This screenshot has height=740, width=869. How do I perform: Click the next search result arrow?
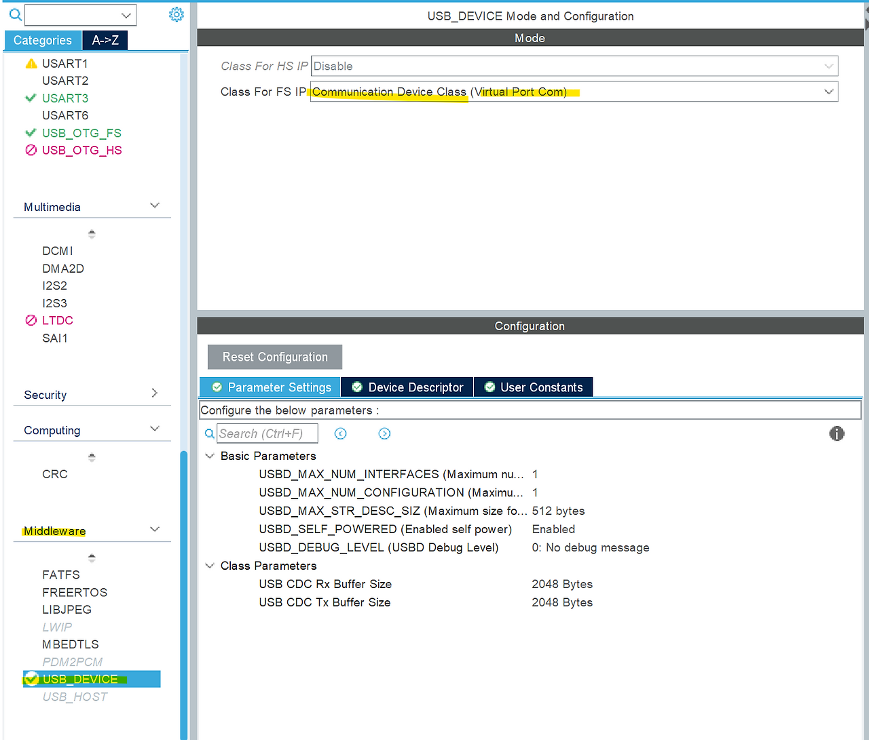point(384,433)
